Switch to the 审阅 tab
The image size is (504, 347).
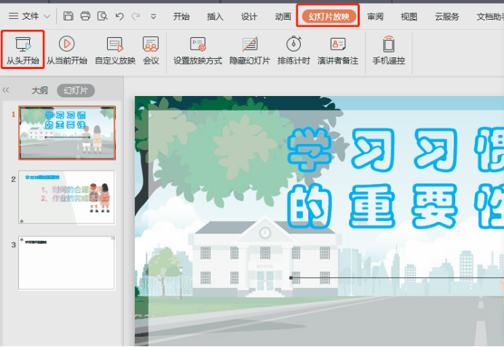375,17
